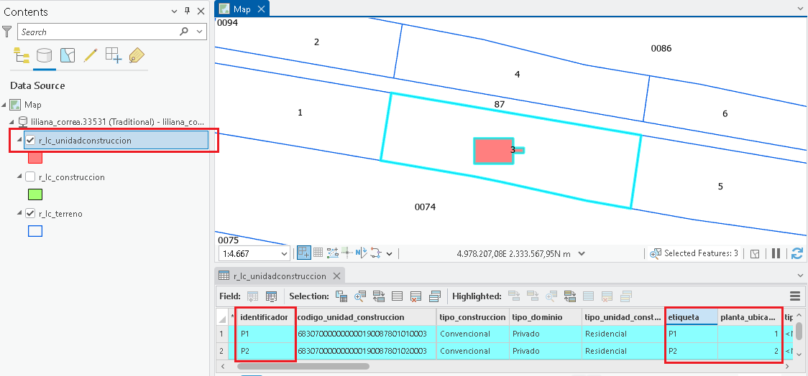Expand the Contents search options dropdown
Viewport: 808px width, 376px height.
(x=200, y=32)
